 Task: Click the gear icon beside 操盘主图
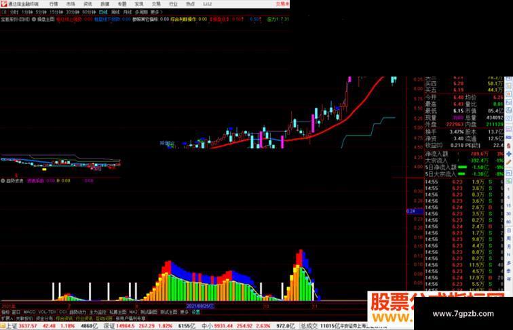(34, 19)
